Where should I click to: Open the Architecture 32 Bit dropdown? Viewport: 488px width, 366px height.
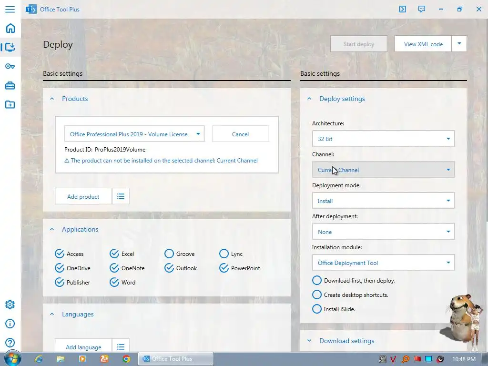point(384,139)
